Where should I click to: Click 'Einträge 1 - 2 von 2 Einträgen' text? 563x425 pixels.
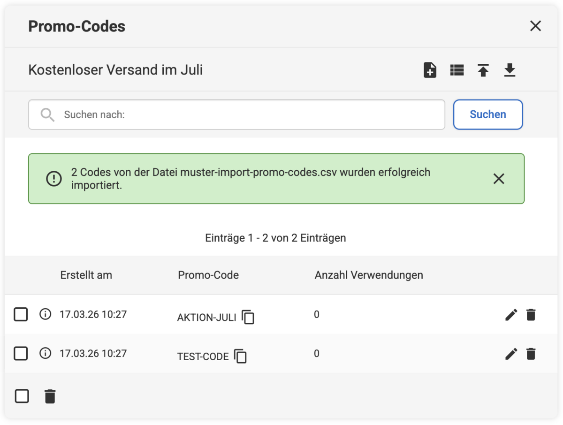(x=276, y=238)
